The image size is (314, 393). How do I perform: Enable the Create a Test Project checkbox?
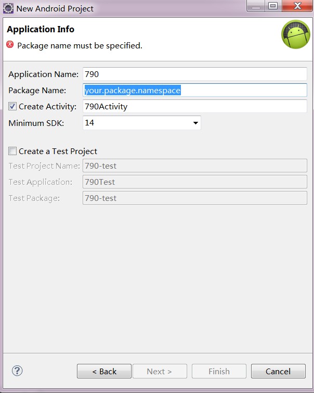(x=12, y=151)
